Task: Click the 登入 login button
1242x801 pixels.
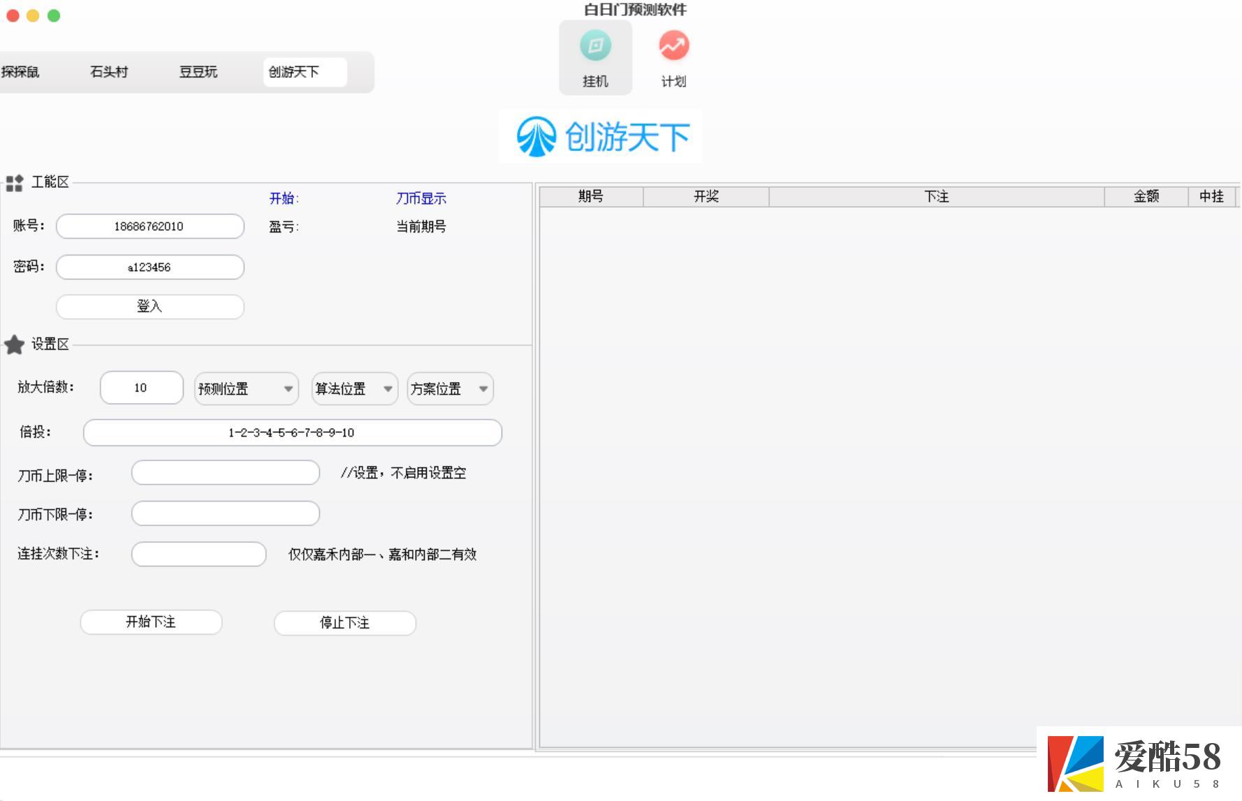Action: pyautogui.click(x=150, y=307)
